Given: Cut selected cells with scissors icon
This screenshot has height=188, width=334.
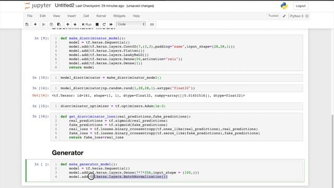Looking at the screenshot, I should 44,25.
